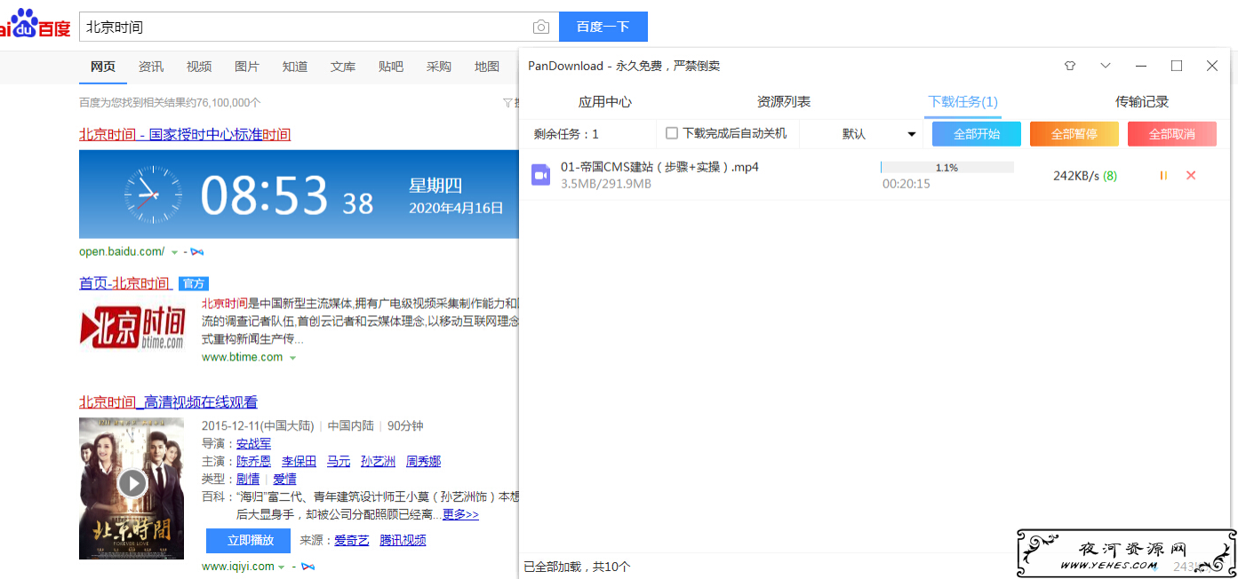Click 立即播放 button
Image resolution: width=1238 pixels, height=579 pixels.
coord(251,540)
